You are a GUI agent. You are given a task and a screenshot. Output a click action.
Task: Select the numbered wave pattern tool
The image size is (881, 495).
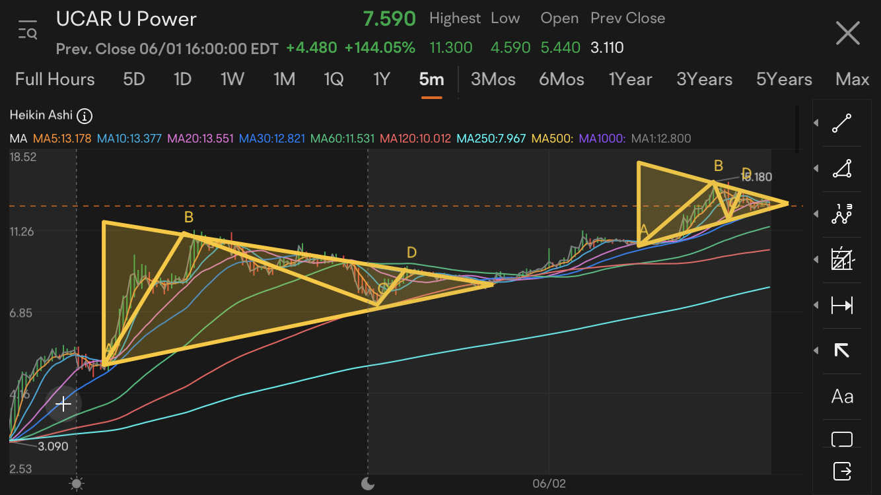tap(841, 214)
